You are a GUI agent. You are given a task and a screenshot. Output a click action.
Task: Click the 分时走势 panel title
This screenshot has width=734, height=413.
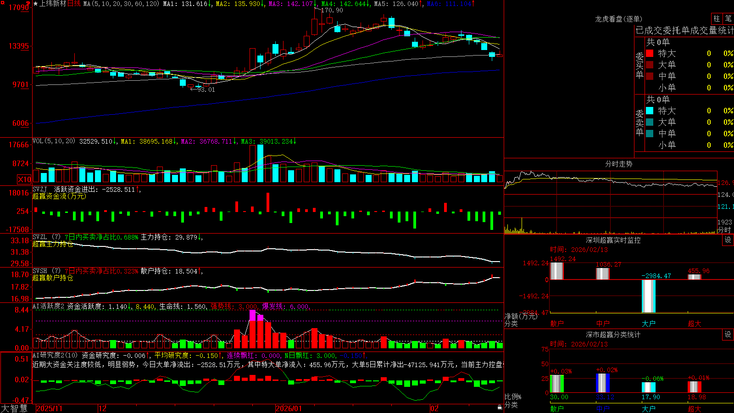[x=619, y=164]
